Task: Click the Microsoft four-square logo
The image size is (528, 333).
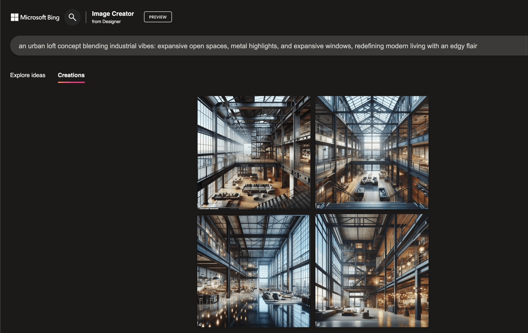Action: pos(15,18)
